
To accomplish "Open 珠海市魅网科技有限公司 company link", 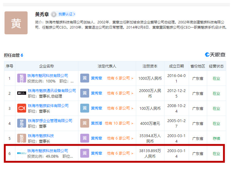I will point(48,75).
